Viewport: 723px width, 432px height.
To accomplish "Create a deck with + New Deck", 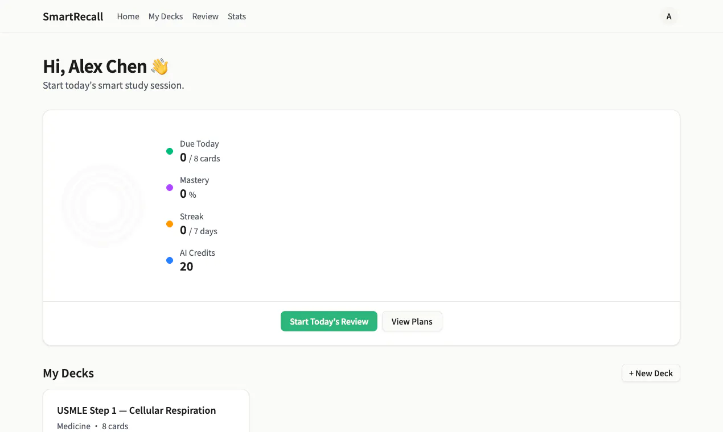I will 651,373.
